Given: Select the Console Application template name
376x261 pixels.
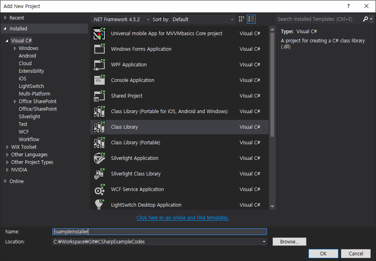Looking at the screenshot, I should (x=133, y=80).
